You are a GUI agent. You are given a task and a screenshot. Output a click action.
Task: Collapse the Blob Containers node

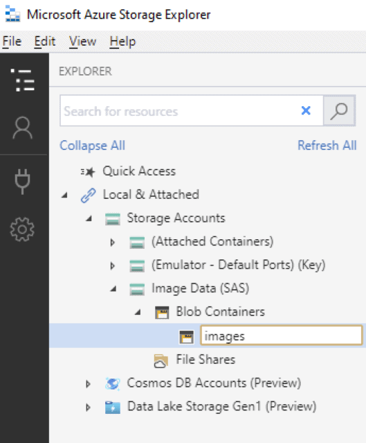click(x=138, y=312)
